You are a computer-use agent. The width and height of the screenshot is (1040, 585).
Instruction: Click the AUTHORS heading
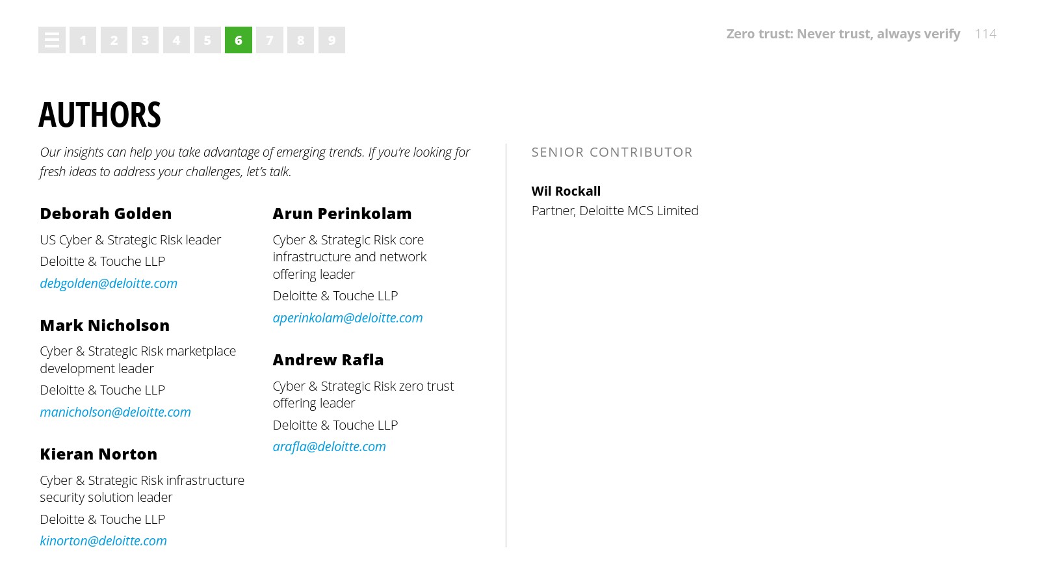click(99, 115)
